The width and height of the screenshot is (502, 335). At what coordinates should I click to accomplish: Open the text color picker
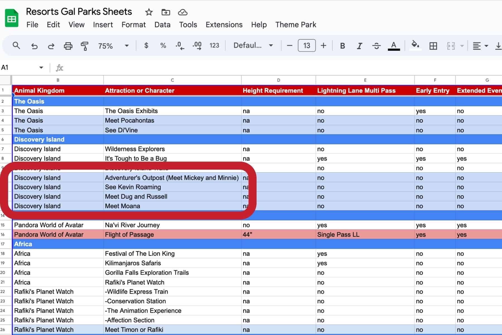(394, 46)
